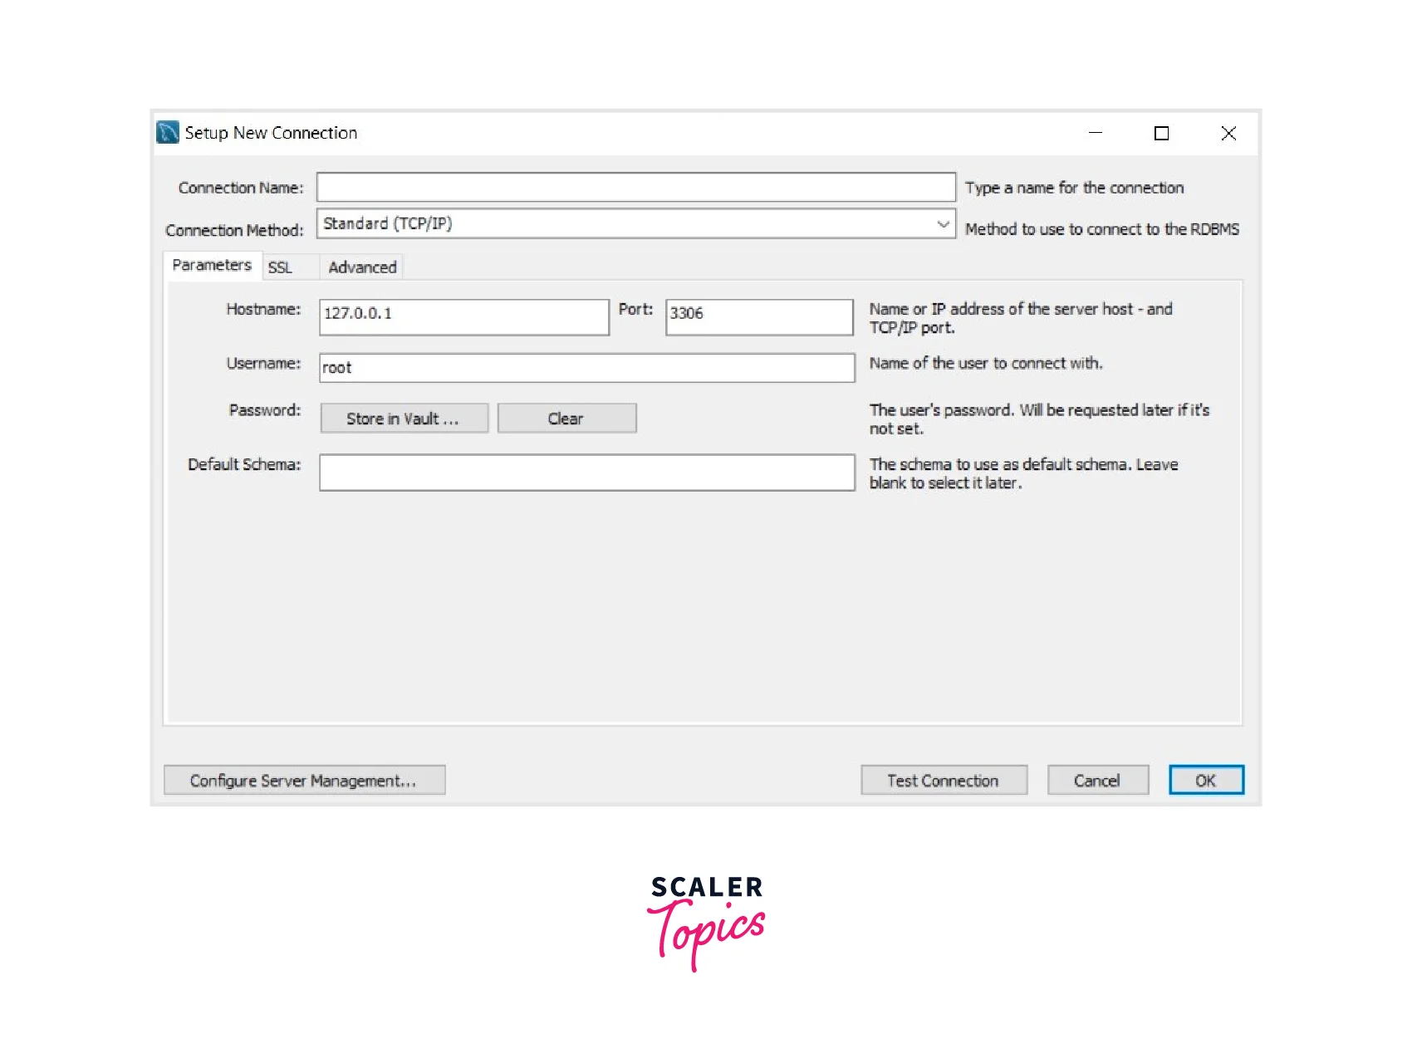This screenshot has height=1058, width=1412.
Task: Click the MySQL Workbench dolphin icon
Action: [168, 133]
